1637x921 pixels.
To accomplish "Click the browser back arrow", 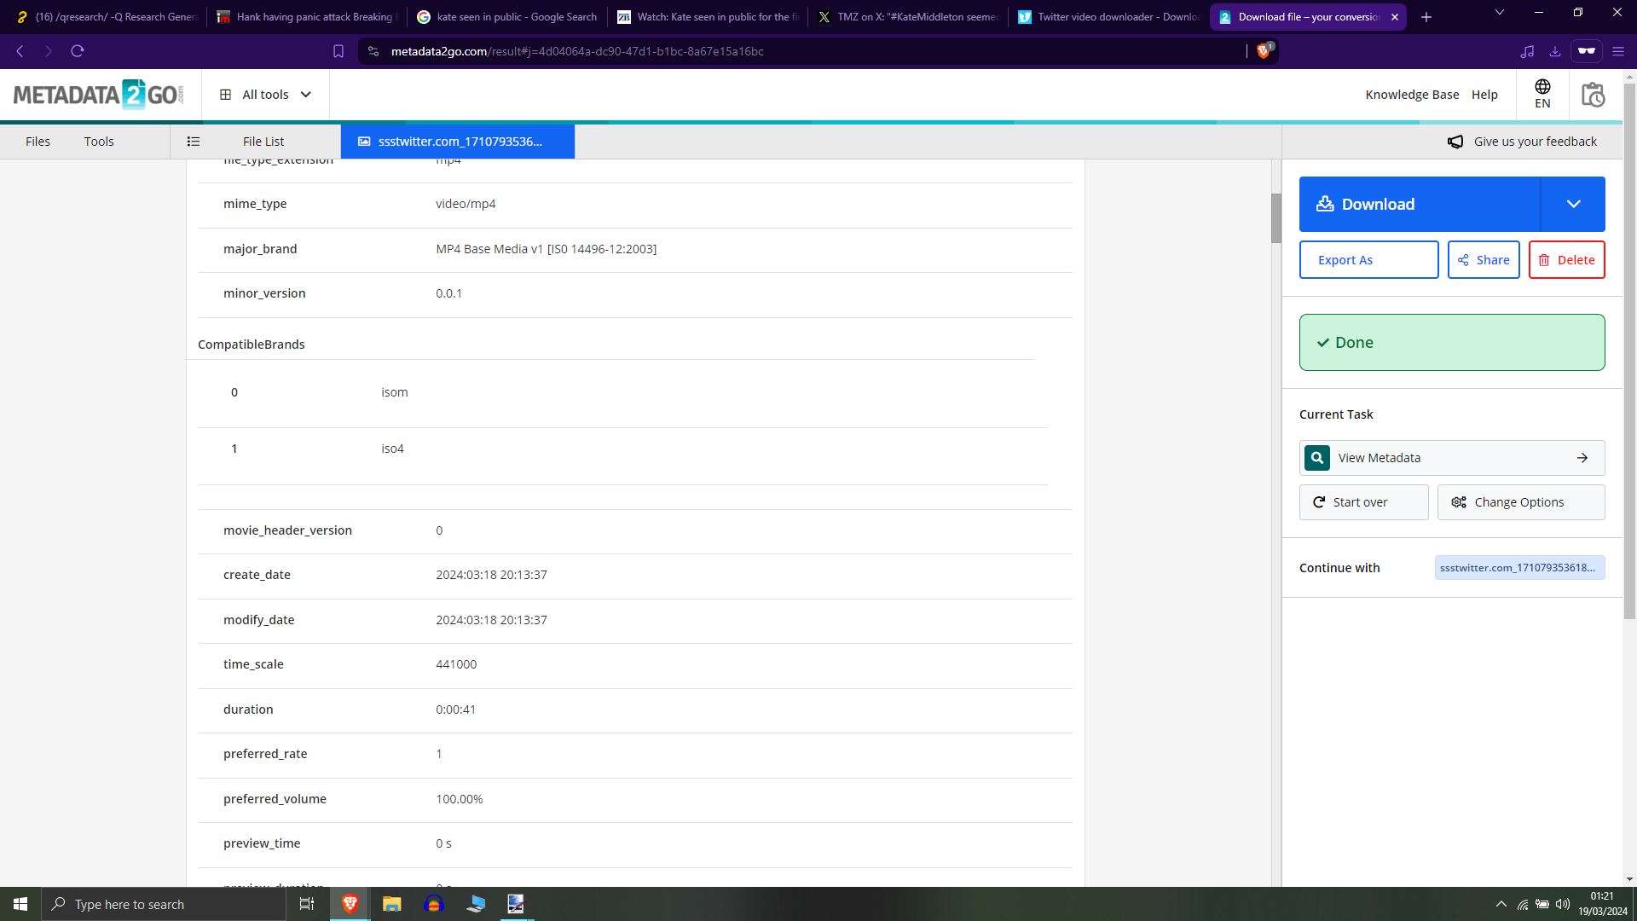I will point(20,51).
